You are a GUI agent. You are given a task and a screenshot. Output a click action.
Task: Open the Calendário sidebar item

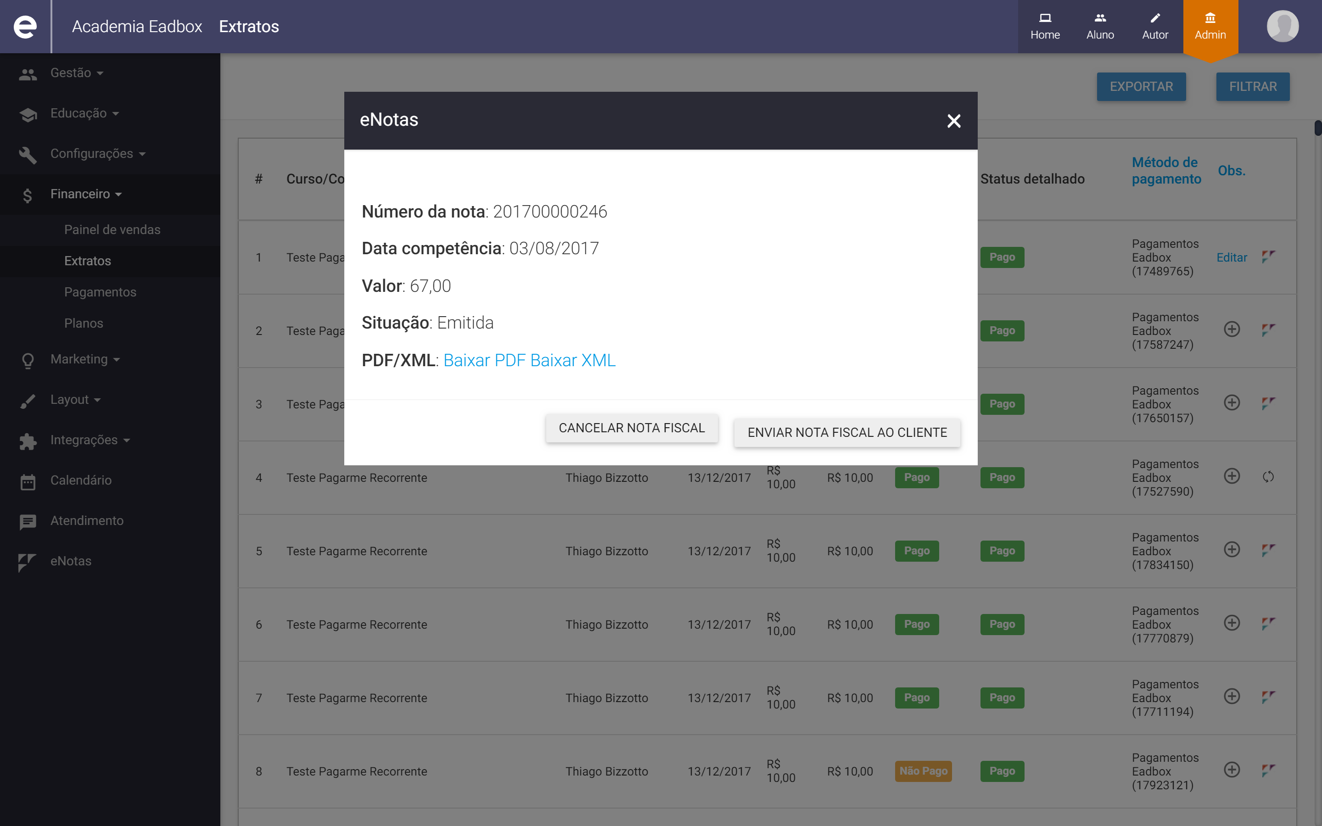(81, 480)
